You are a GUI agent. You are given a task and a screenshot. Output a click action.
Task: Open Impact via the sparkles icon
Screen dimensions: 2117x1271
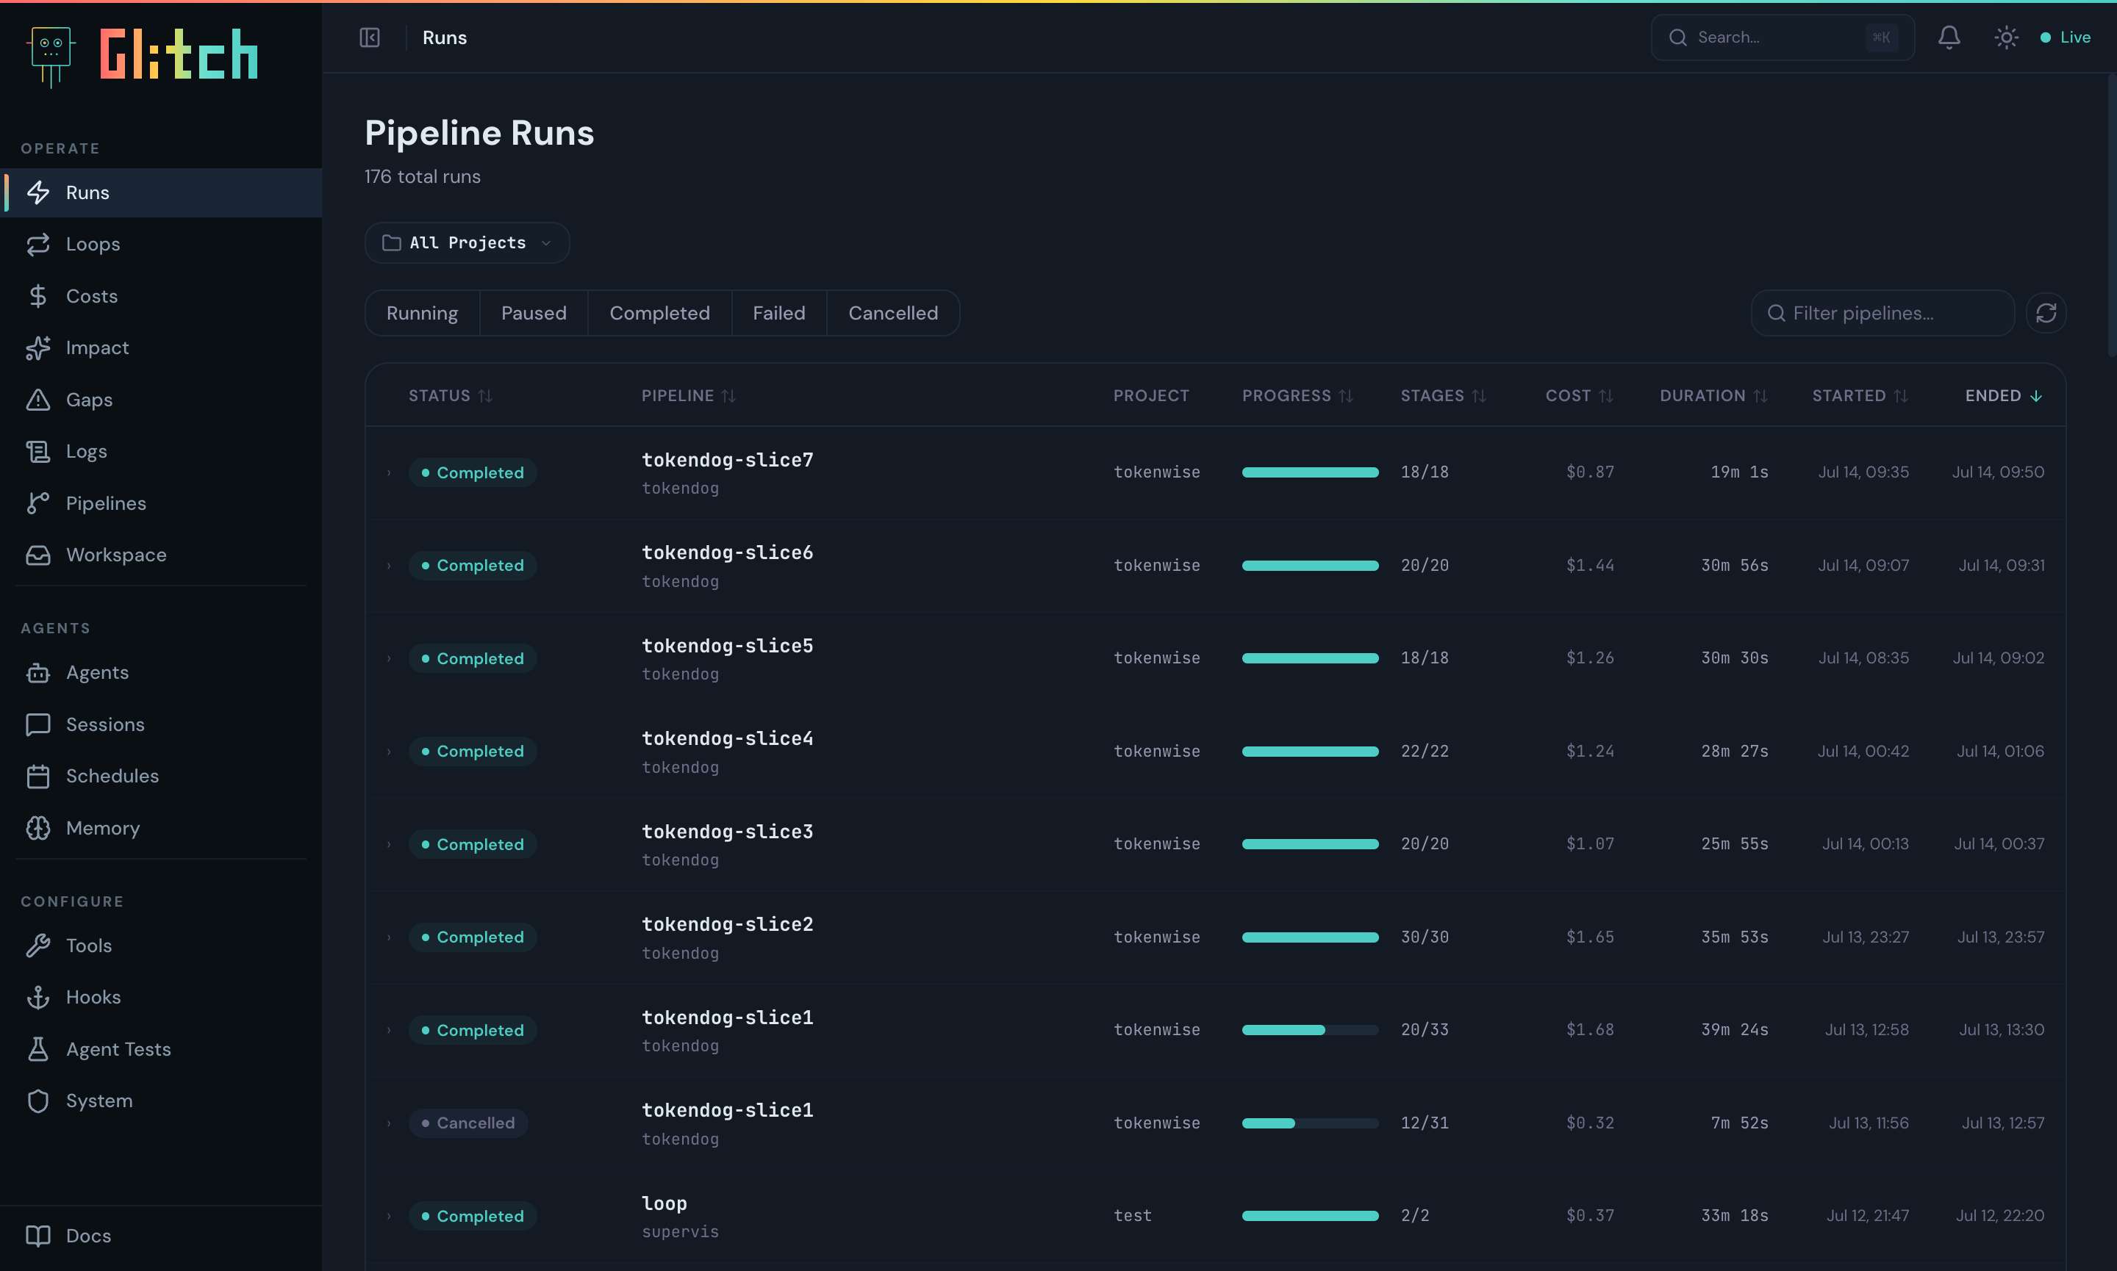point(37,348)
